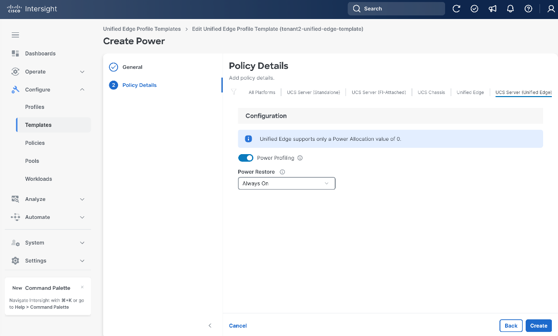This screenshot has width=558, height=336.
Task: Open announcements megaphone icon
Action: pos(492,9)
